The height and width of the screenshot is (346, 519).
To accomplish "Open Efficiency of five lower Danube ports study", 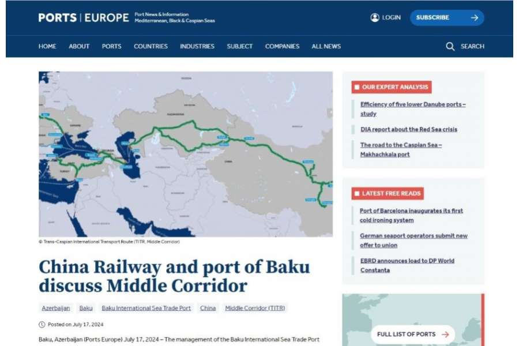I will click(x=413, y=109).
